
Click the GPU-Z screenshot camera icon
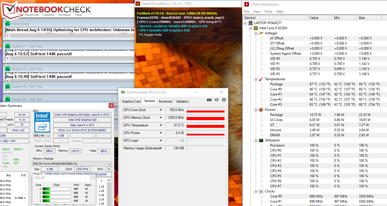tap(209, 100)
